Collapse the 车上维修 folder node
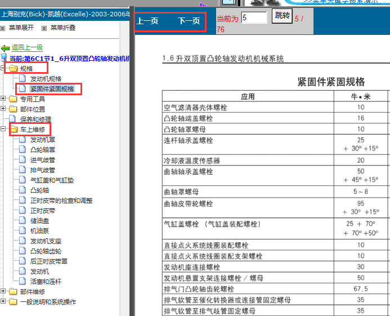The height and width of the screenshot is (316, 390). (3, 129)
